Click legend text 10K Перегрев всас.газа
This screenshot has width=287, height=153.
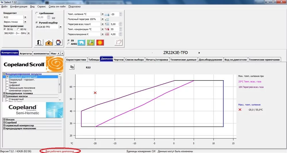pyautogui.click(x=251, y=87)
